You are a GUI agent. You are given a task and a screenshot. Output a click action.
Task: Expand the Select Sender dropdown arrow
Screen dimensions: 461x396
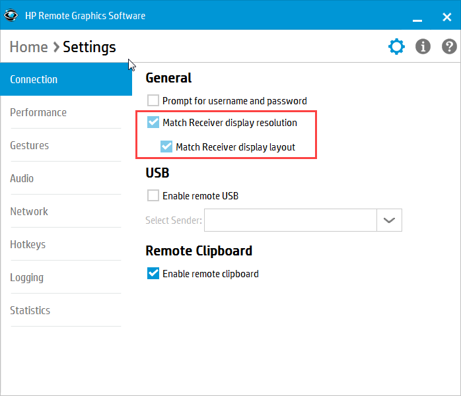point(389,220)
